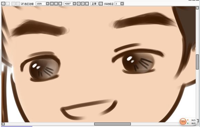This screenshot has height=127, width=200.
Task: Expand the 抖动修正 stabilizer dropdown
Action: coord(122,4)
